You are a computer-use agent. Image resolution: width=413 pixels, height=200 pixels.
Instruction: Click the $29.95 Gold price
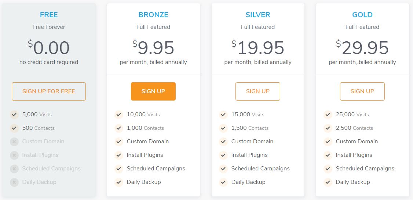(362, 48)
